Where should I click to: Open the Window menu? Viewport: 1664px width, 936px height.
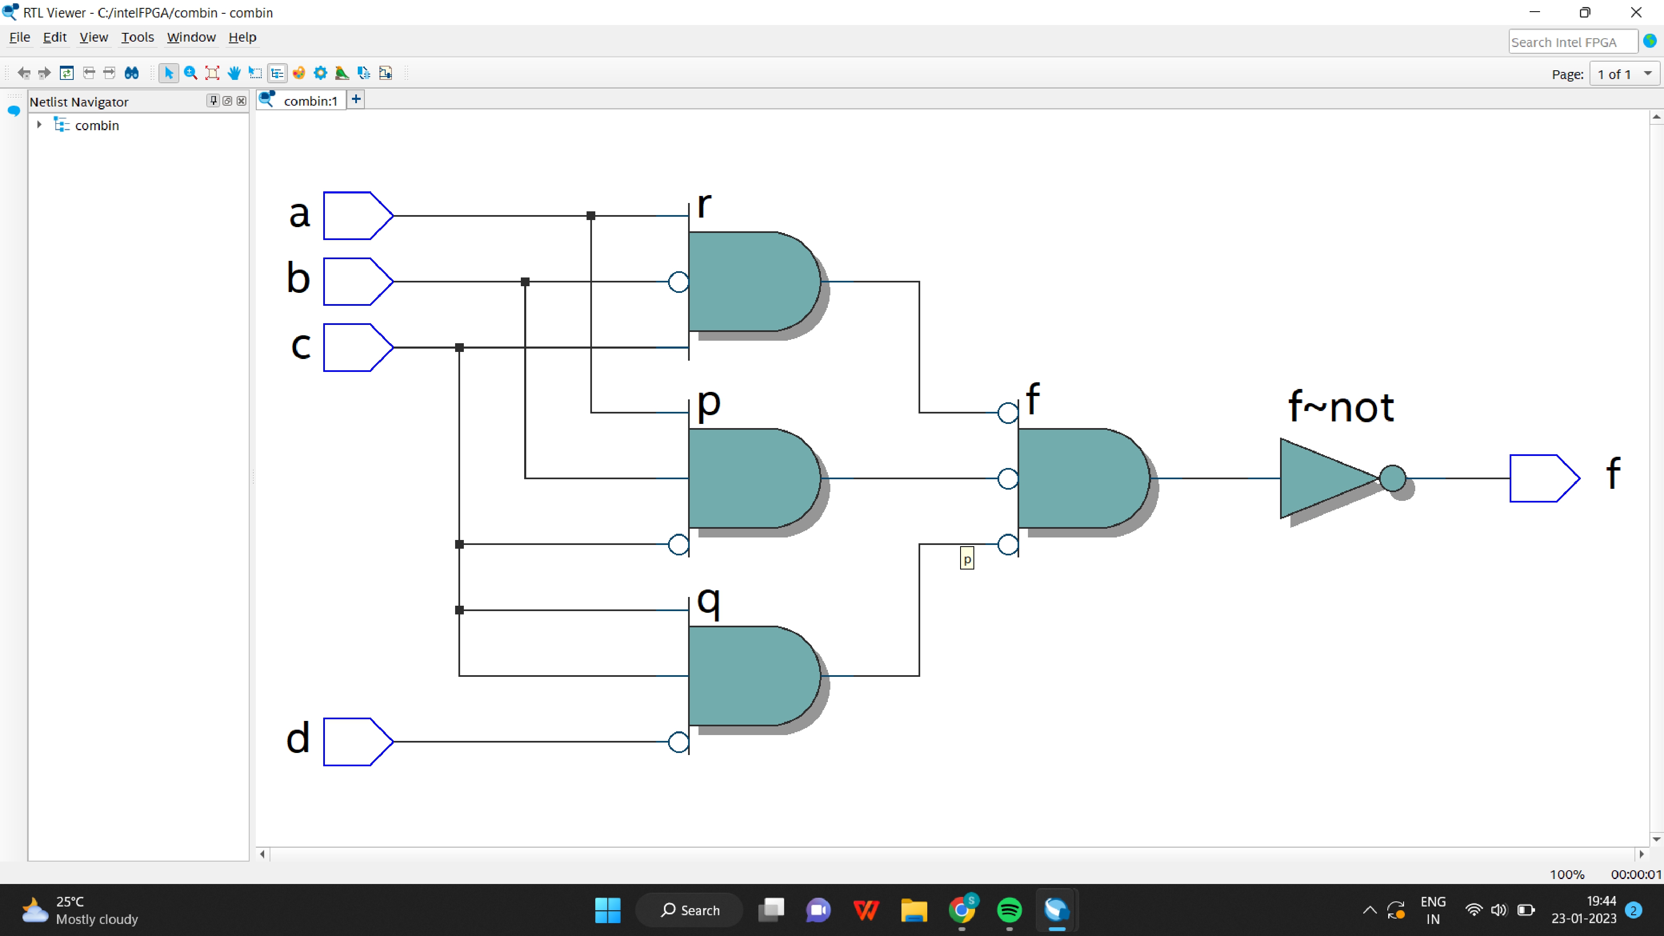tap(191, 37)
